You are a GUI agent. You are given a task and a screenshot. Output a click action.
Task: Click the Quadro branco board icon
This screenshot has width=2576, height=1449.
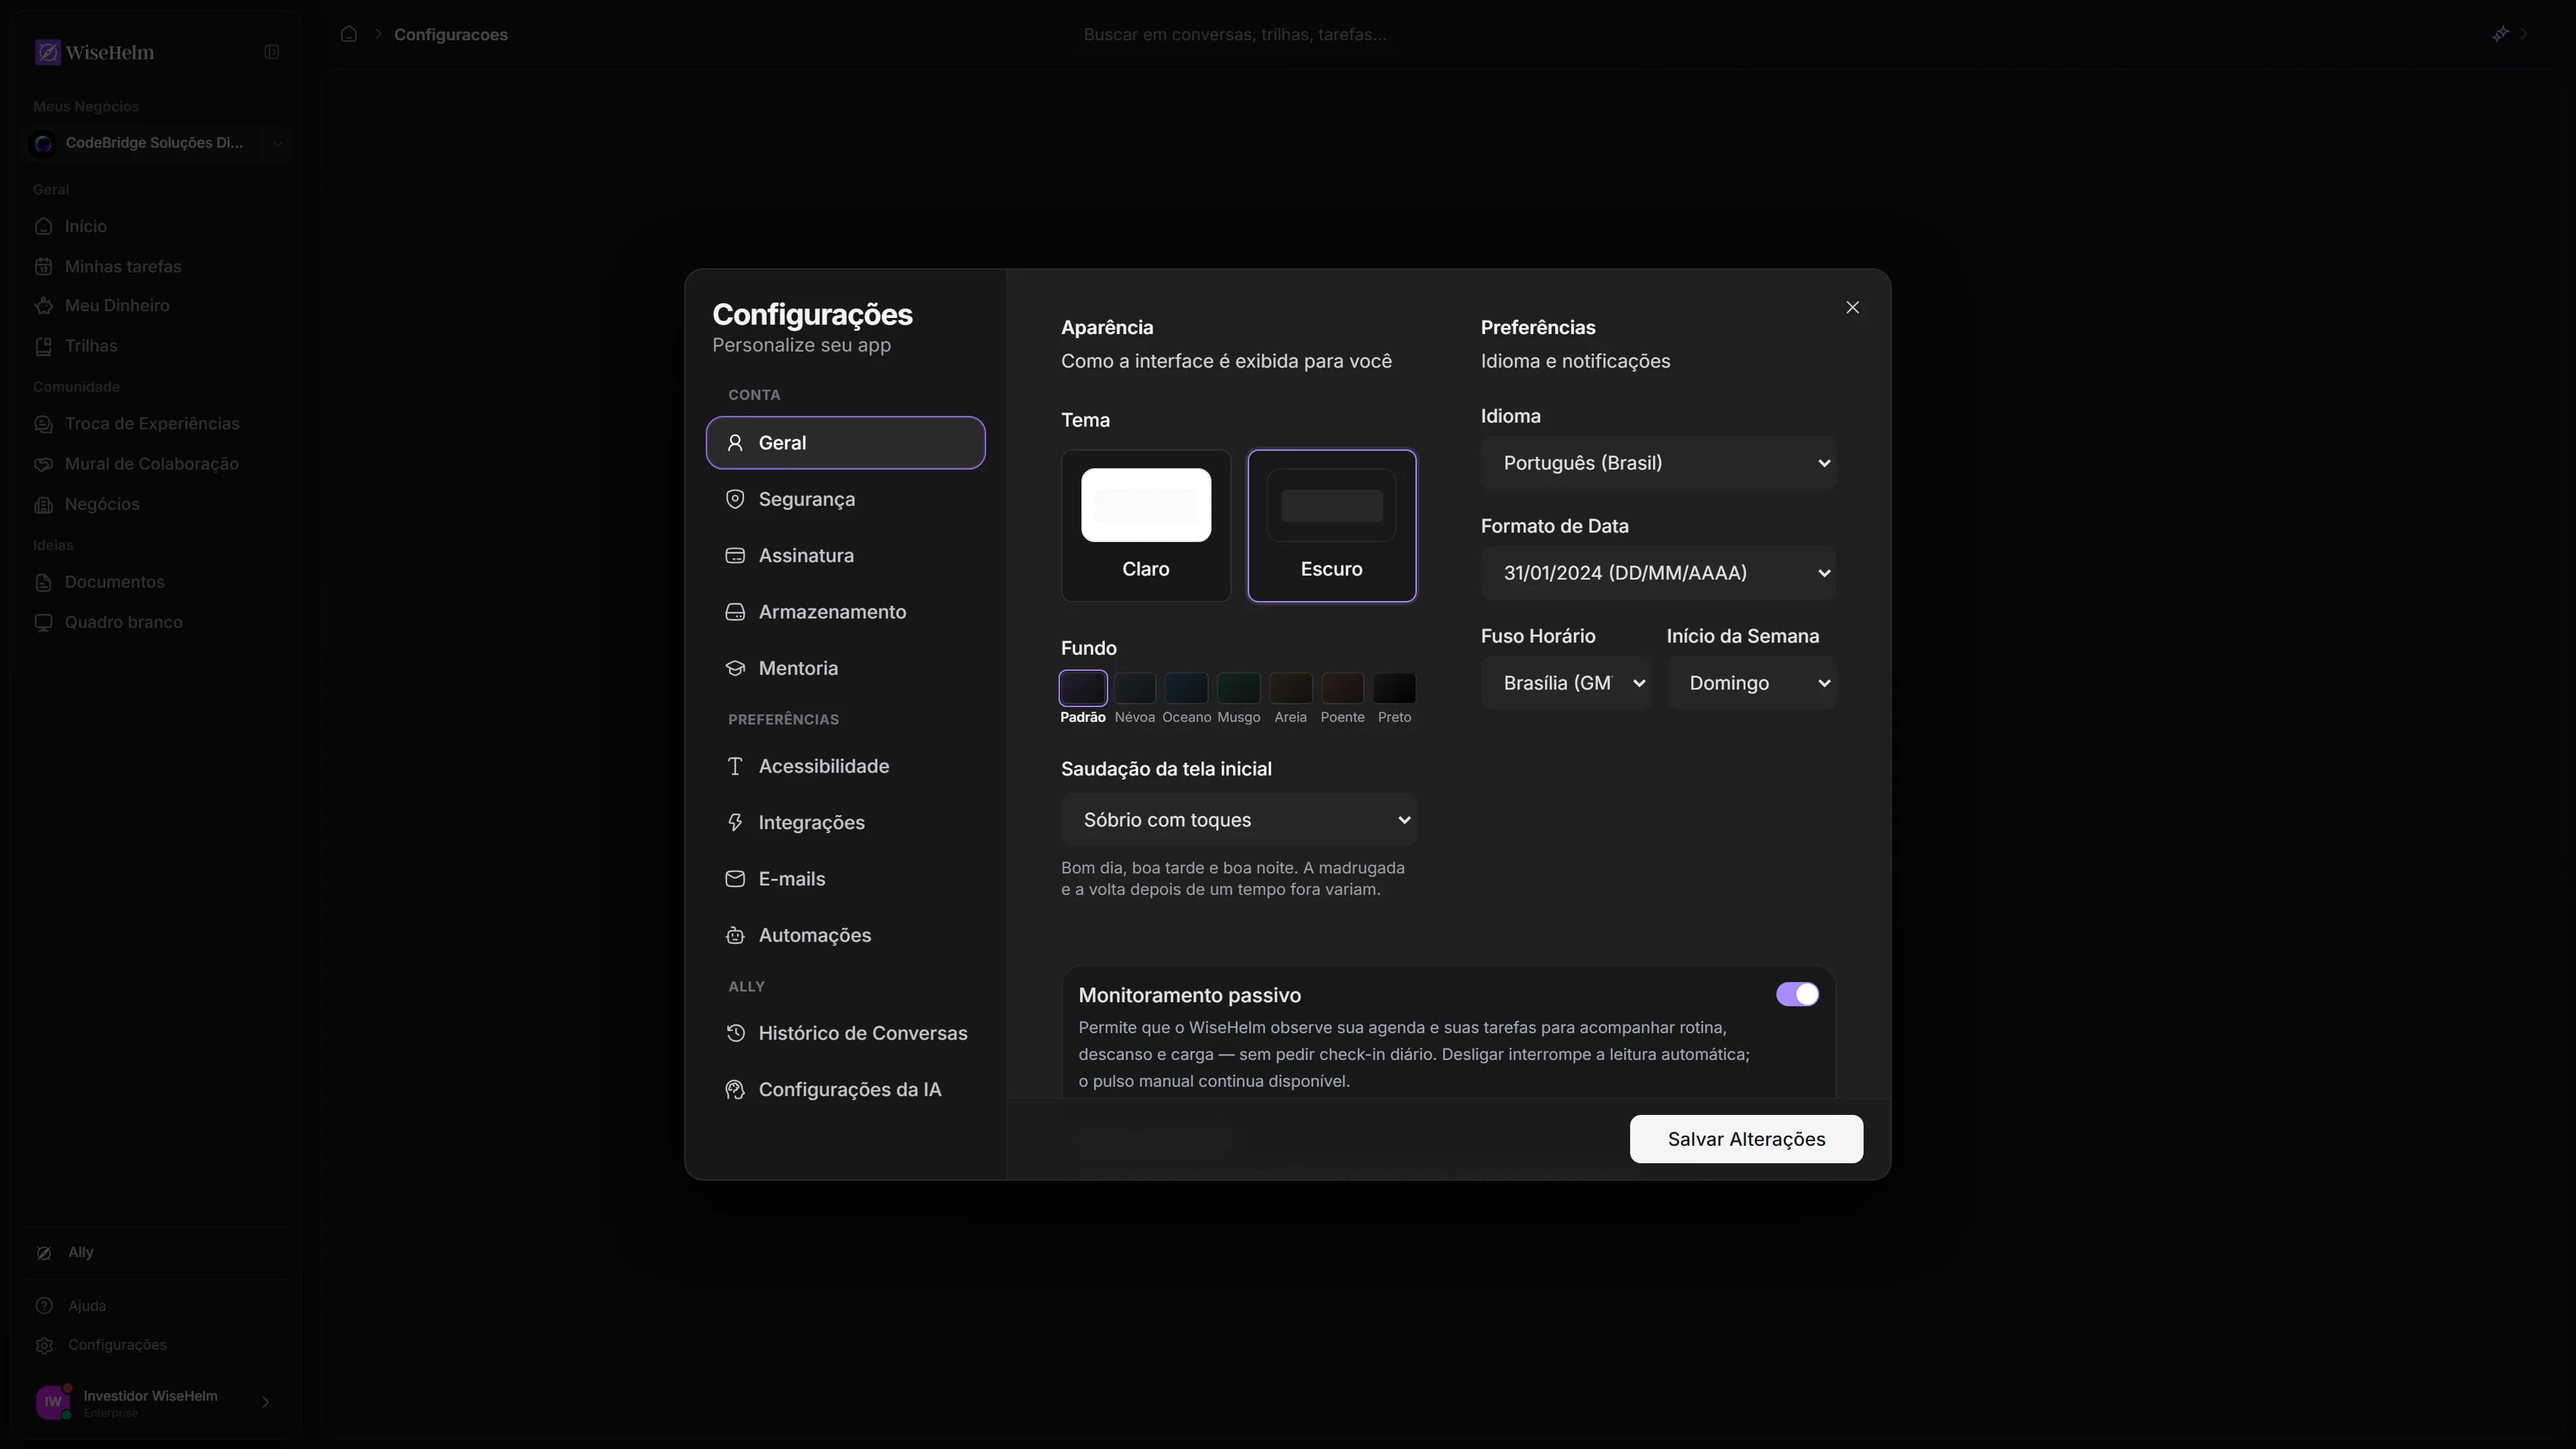click(44, 622)
